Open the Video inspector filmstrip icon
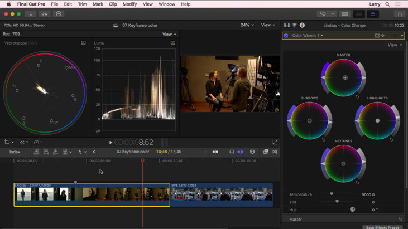Viewport: 408px width, 229px height. [287, 25]
